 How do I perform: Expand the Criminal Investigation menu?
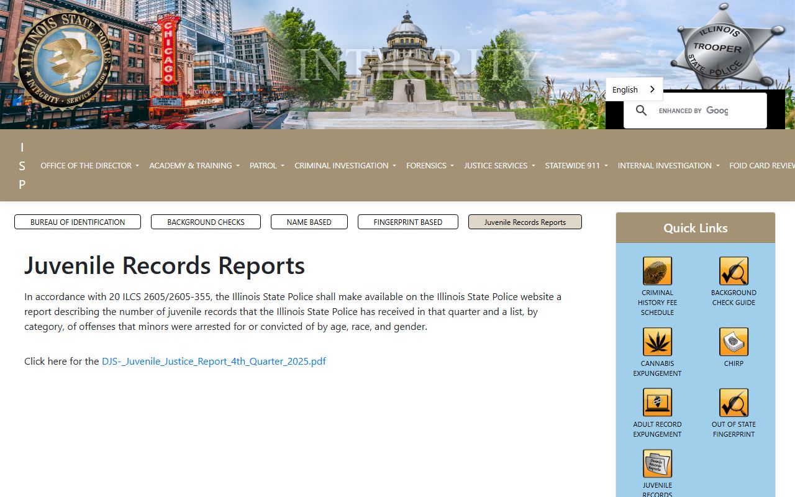tap(345, 165)
